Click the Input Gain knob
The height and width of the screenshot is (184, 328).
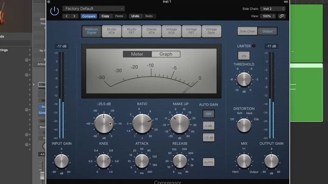coord(61,161)
